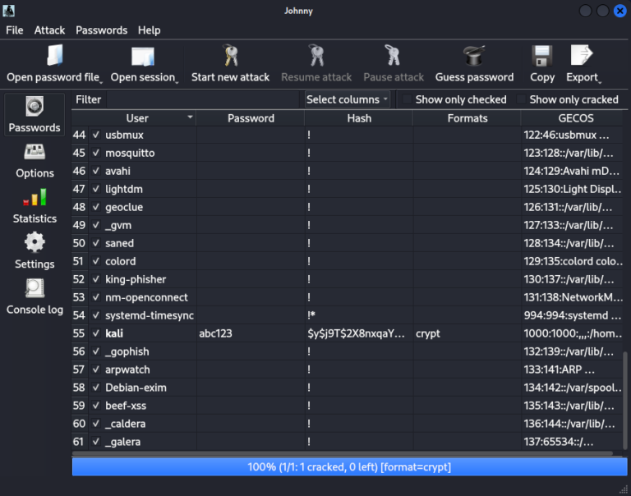Click the Copy floppy disk icon
This screenshot has width=631, height=496.
[541, 56]
